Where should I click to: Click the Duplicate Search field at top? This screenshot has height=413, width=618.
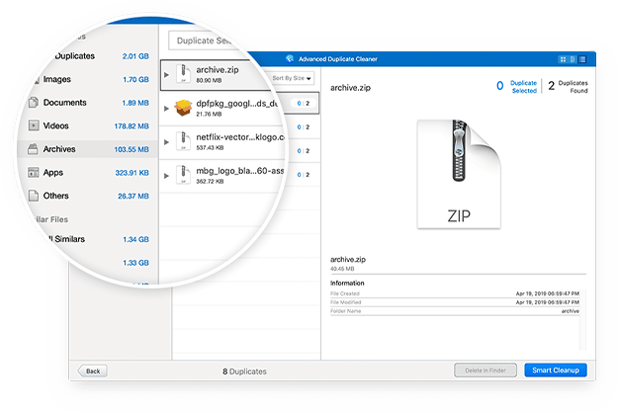[x=205, y=41]
